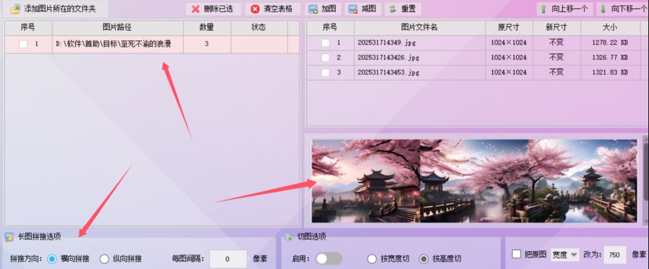649x269 pixels.
Task: Click the 重置 reset arrows icon
Action: click(393, 9)
